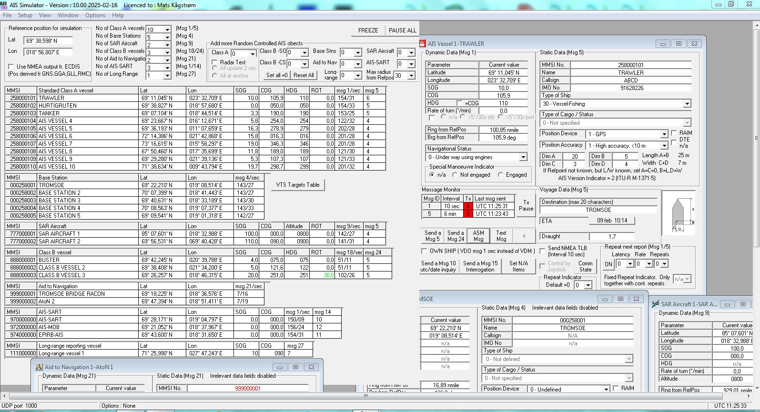Click the Aid to Navigation window icon
This screenshot has width=760, height=412.
pyautogui.click(x=39, y=367)
